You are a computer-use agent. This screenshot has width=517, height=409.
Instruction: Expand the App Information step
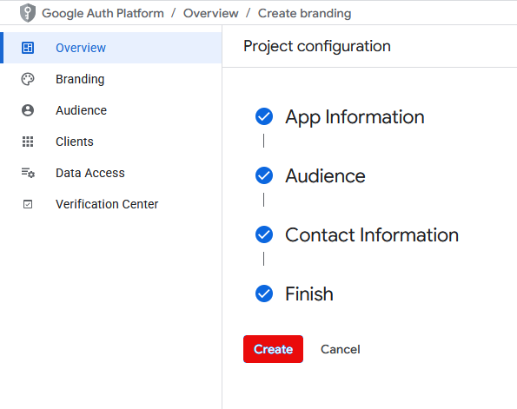click(355, 117)
